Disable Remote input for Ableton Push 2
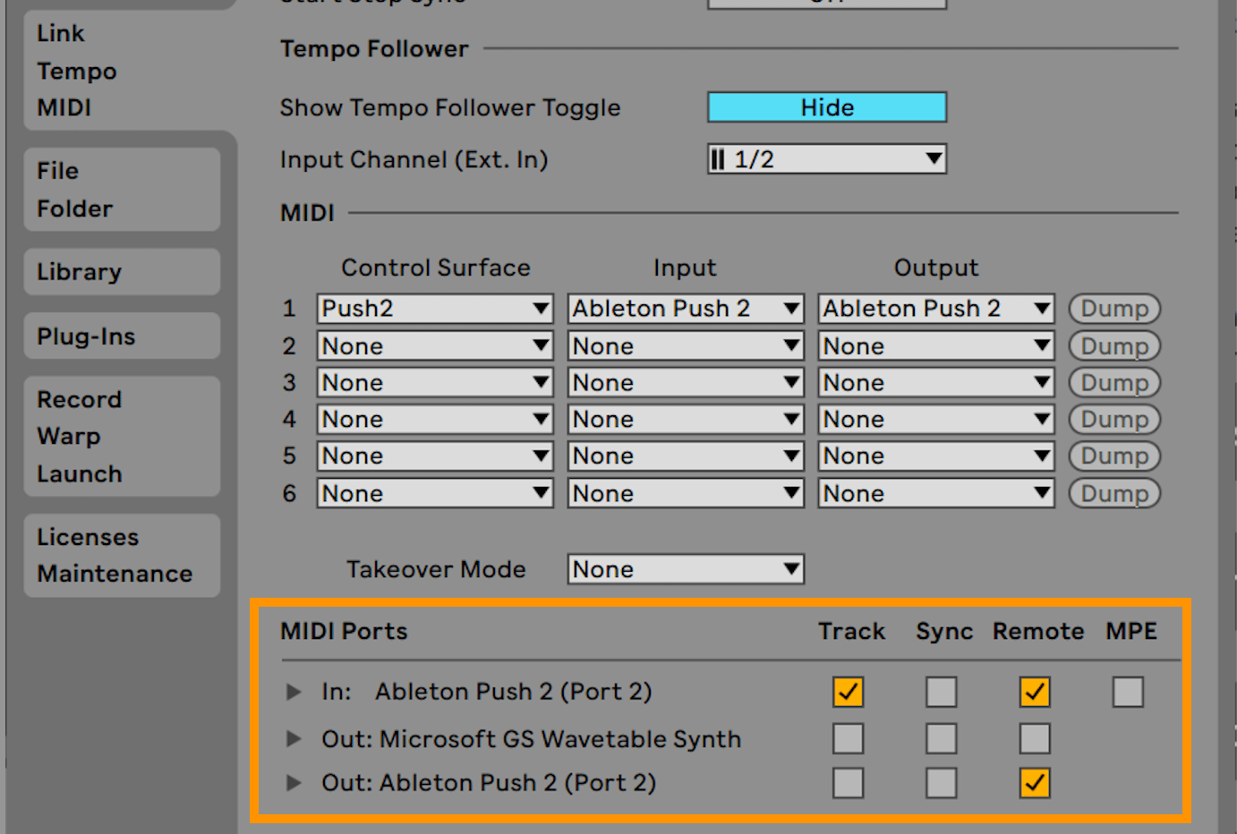 [1034, 691]
